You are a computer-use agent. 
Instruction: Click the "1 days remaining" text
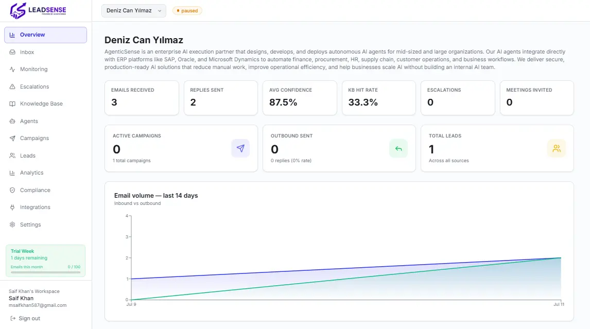(29, 258)
